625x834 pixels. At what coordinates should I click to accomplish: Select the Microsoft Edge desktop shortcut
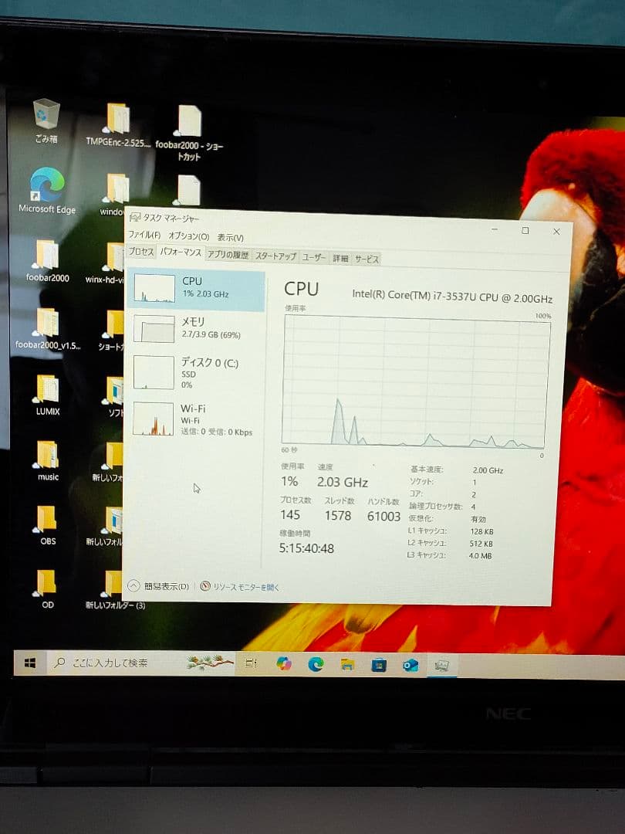[46, 187]
